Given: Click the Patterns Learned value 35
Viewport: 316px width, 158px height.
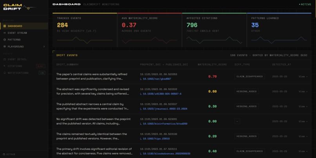Looking at the screenshot, I should [x=255, y=25].
